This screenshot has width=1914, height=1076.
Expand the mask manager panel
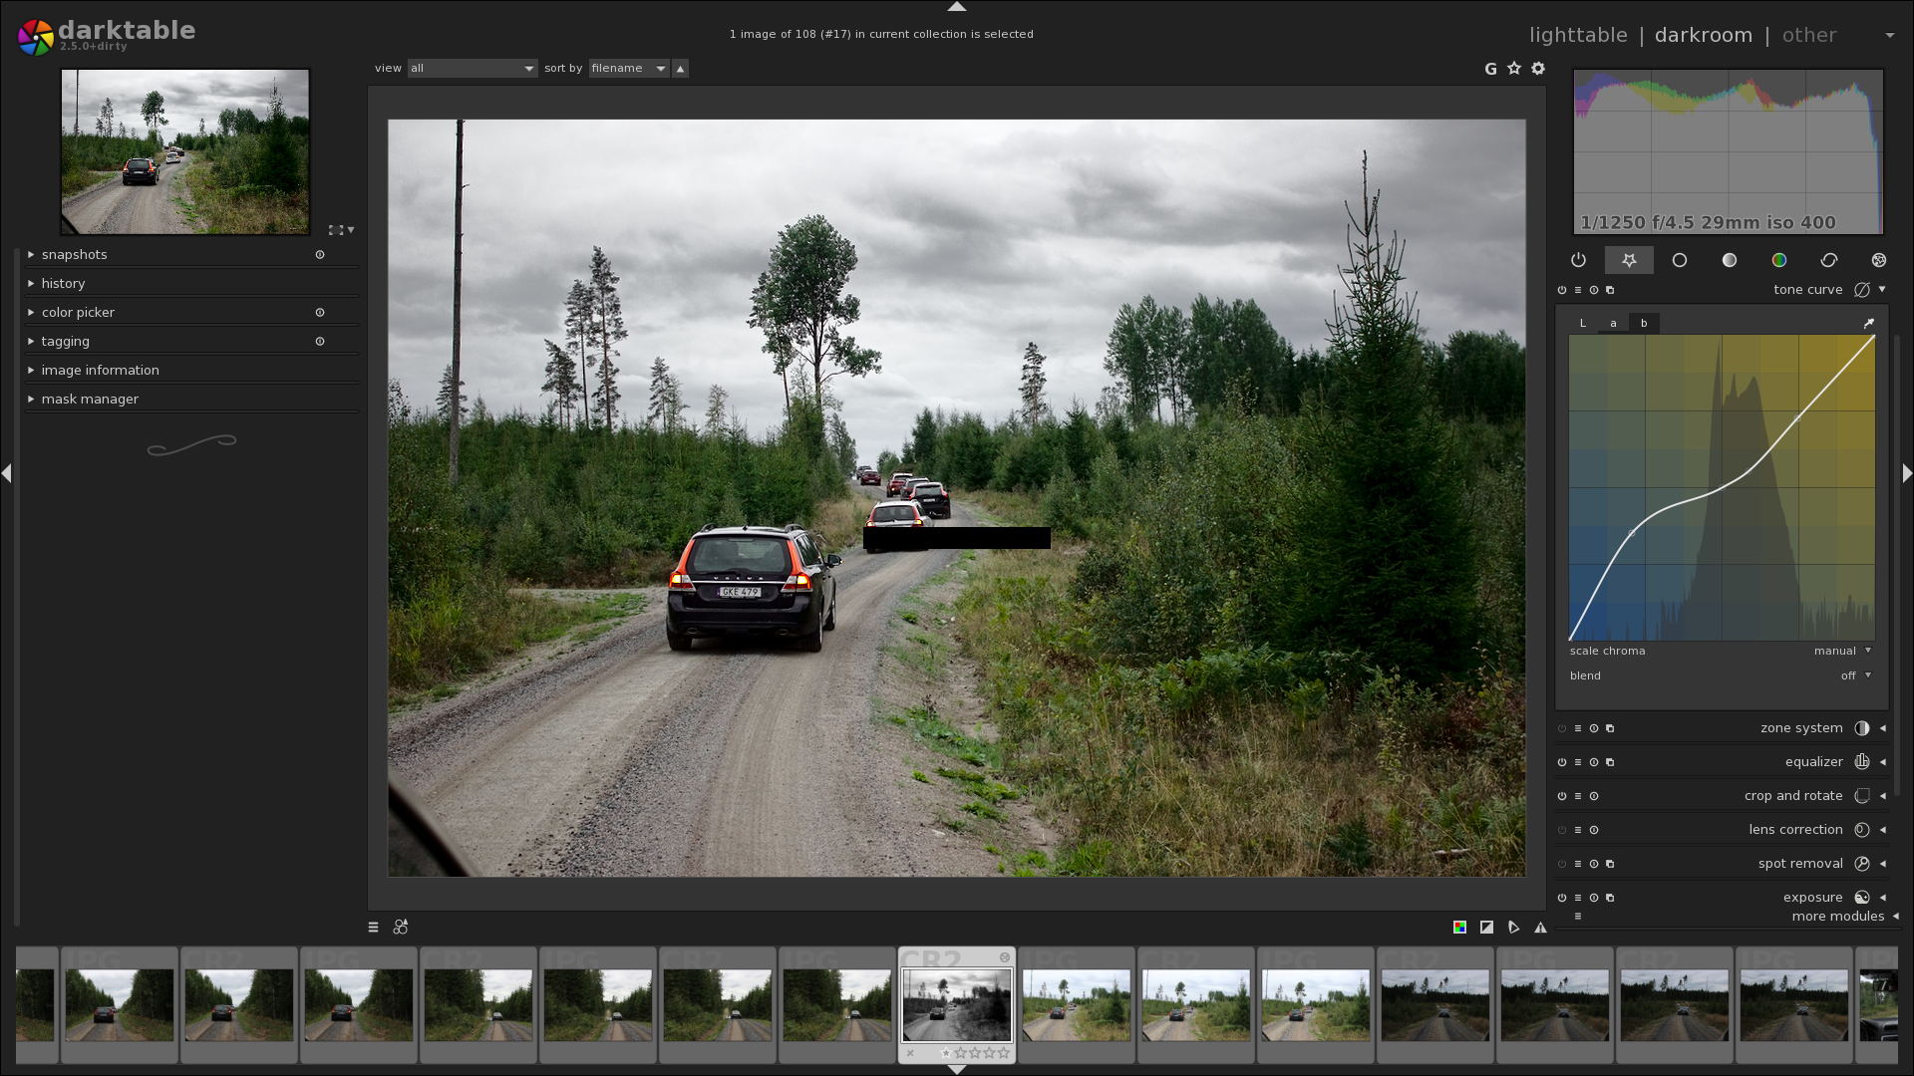[191, 400]
